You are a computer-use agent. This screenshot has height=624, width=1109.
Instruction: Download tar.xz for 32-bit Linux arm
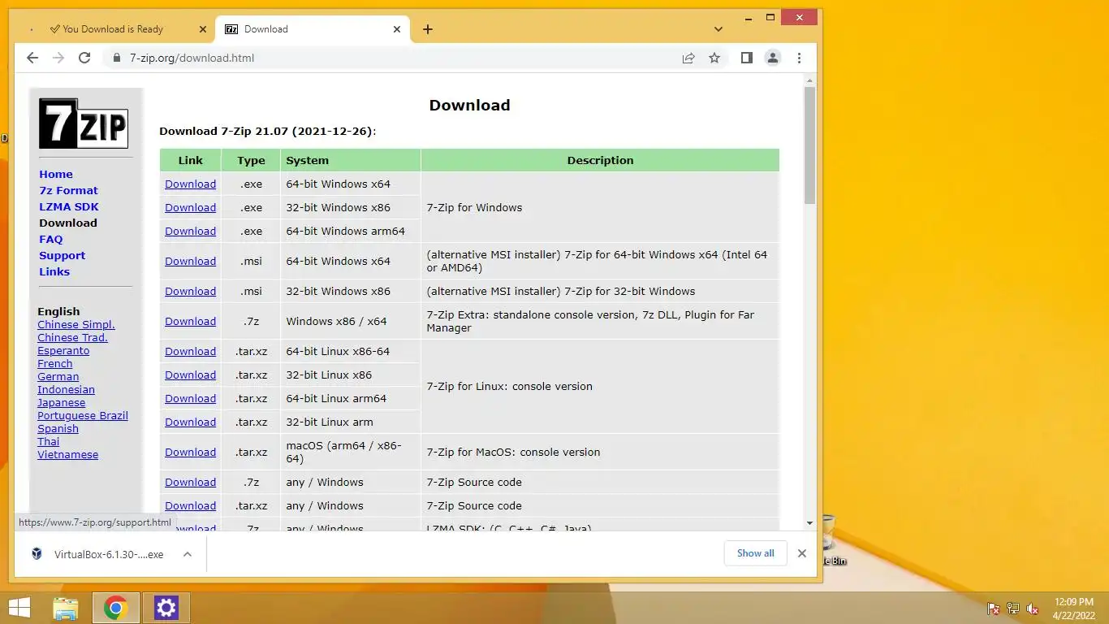point(190,422)
